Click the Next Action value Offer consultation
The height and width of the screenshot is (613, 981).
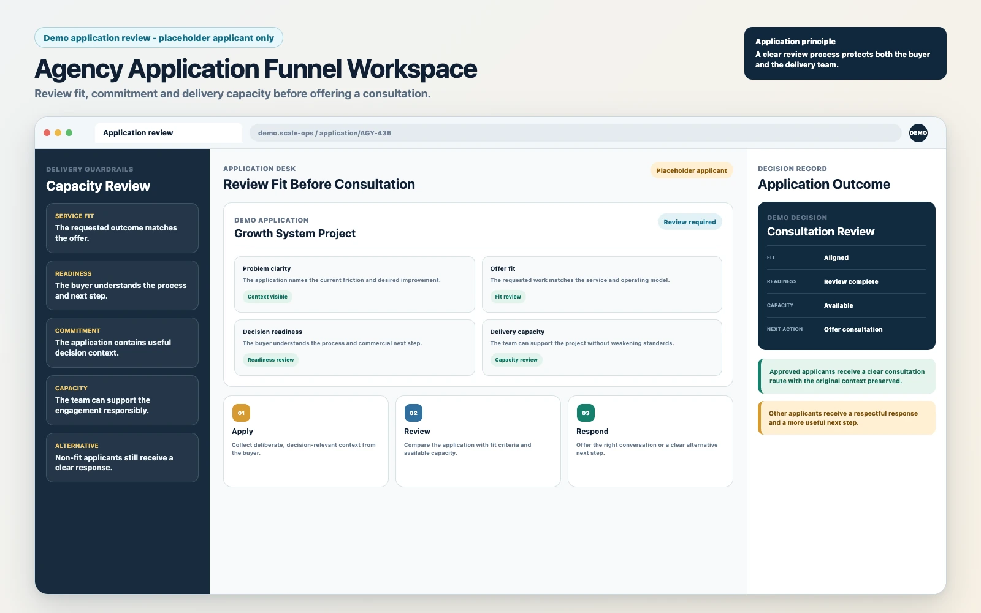click(x=853, y=330)
